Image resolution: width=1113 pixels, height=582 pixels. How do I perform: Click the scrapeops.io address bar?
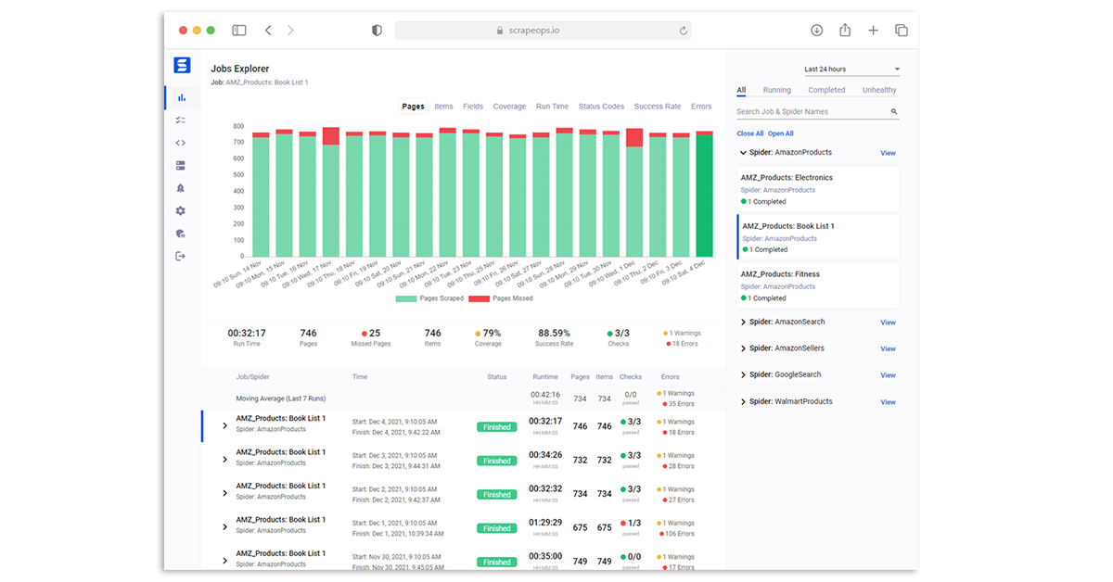pos(544,31)
